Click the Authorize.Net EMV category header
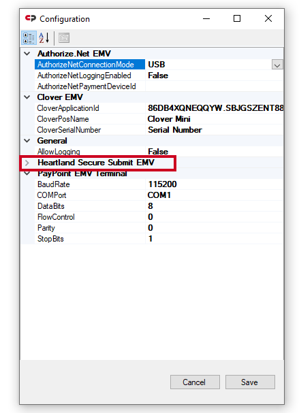The width and height of the screenshot is (299, 413). point(74,54)
